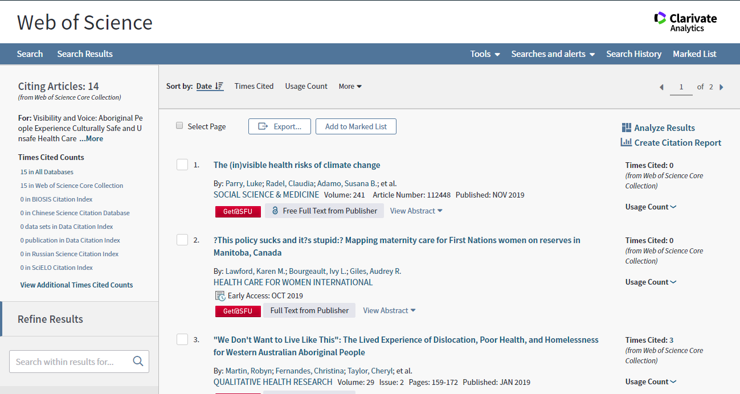The image size is (740, 394).
Task: Open the Searches and alerts dropdown
Action: [553, 54]
